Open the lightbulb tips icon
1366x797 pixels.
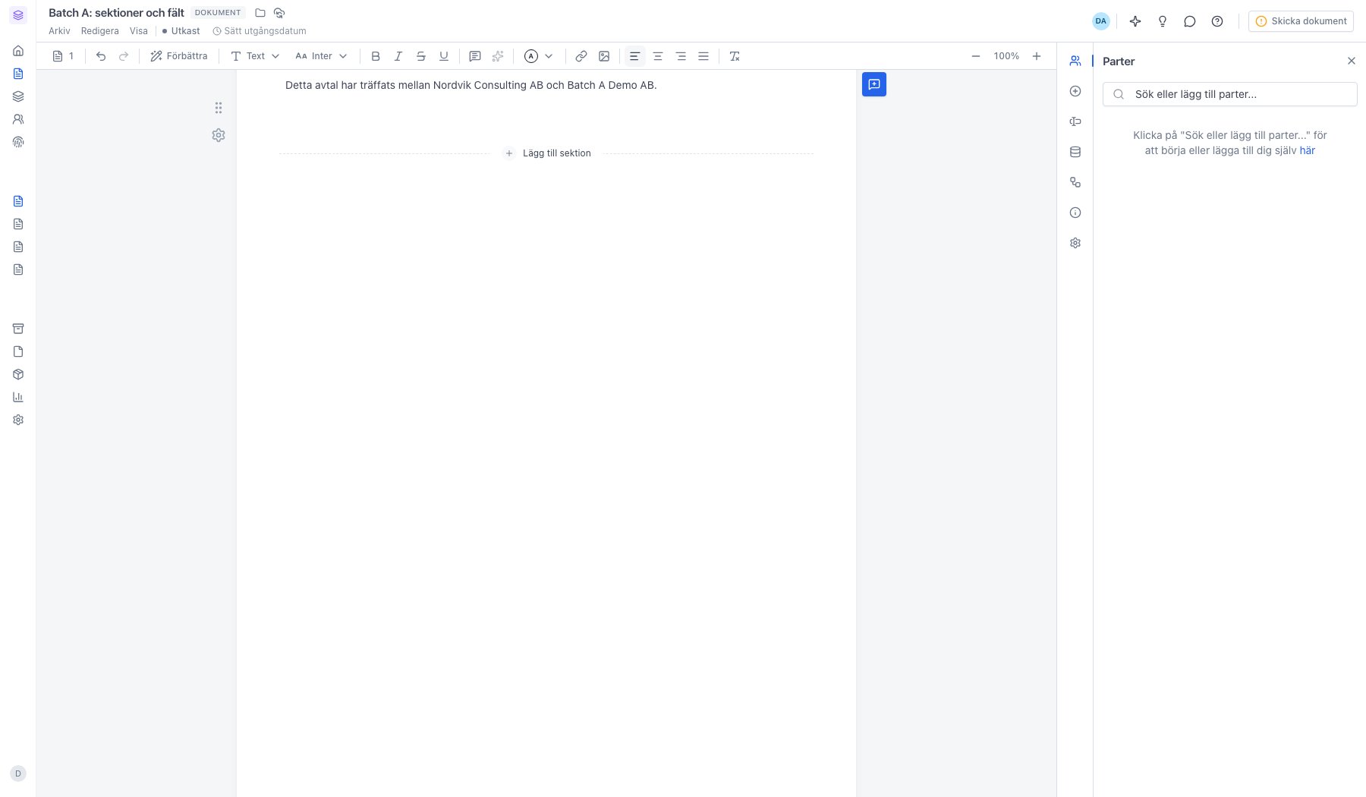tap(1163, 21)
